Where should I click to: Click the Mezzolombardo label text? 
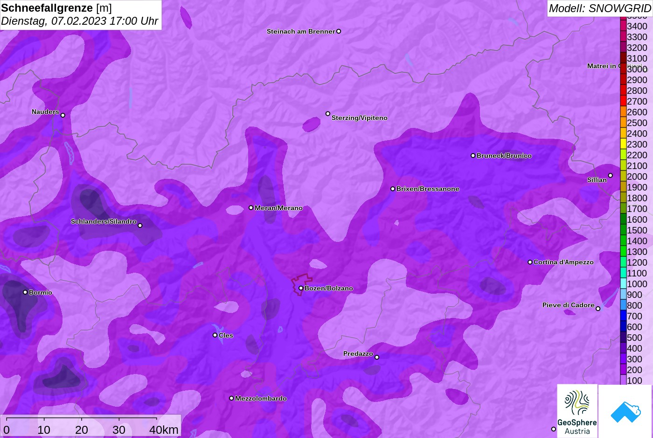tap(261, 398)
